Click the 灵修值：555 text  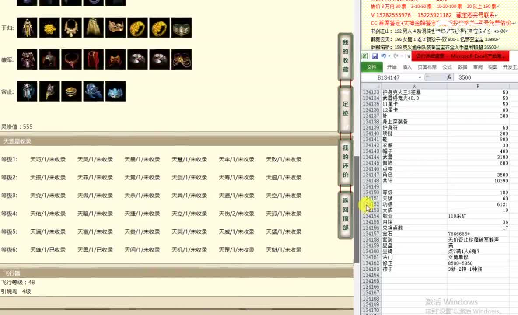point(17,126)
